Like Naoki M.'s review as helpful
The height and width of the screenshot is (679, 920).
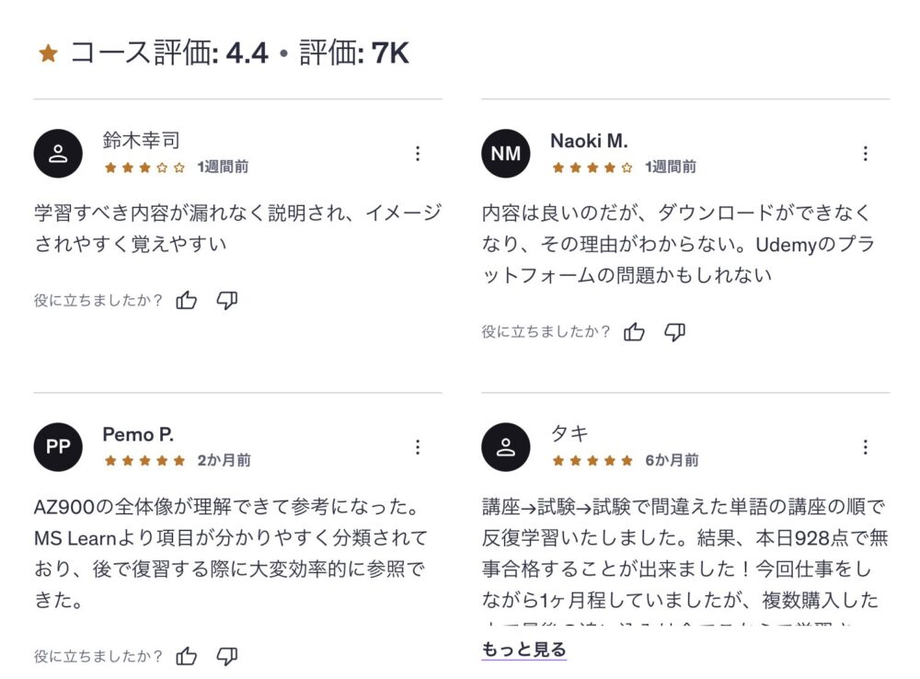pos(634,332)
